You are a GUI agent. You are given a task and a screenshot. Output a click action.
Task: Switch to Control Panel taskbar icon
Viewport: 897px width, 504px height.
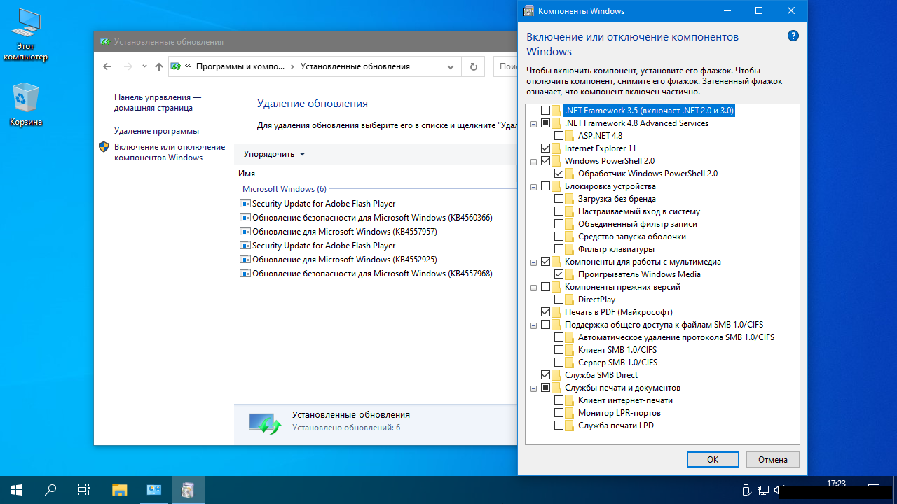coord(154,490)
